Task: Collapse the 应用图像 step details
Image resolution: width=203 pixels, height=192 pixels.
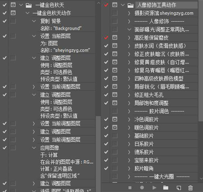Action: (x=34, y=148)
